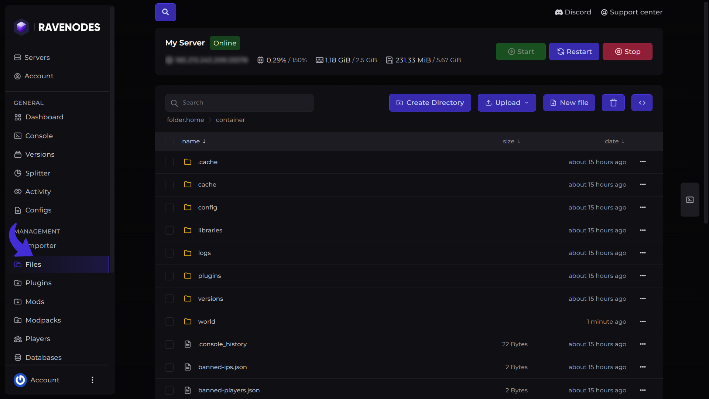Click the code brackets icon button
The image size is (709, 399).
click(642, 103)
